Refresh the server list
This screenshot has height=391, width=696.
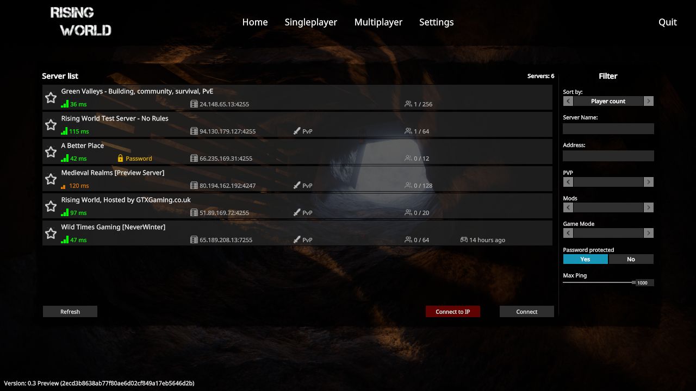(70, 312)
